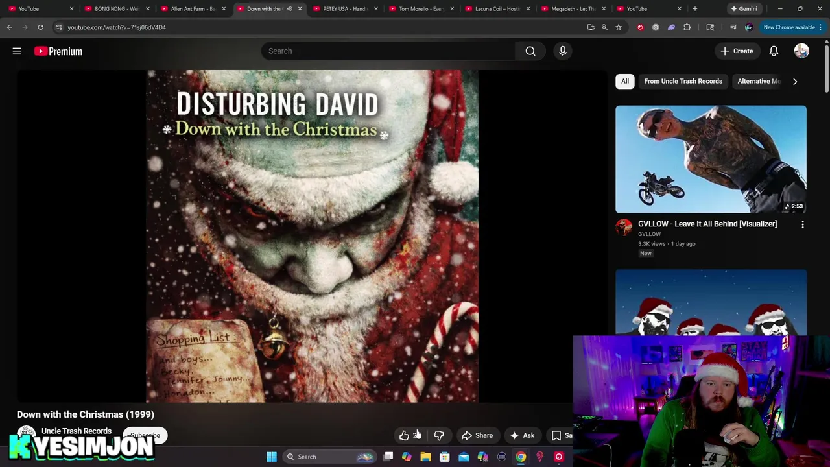830x467 pixels.
Task: Open the Chrome extensions puzzle icon
Action: coord(687,27)
